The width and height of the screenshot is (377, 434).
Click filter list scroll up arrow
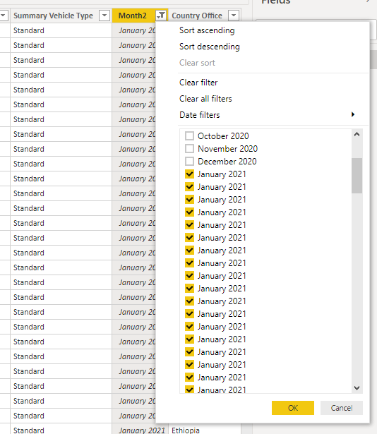(x=357, y=135)
